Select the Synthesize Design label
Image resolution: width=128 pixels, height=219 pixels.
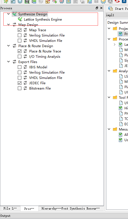pos(33,14)
